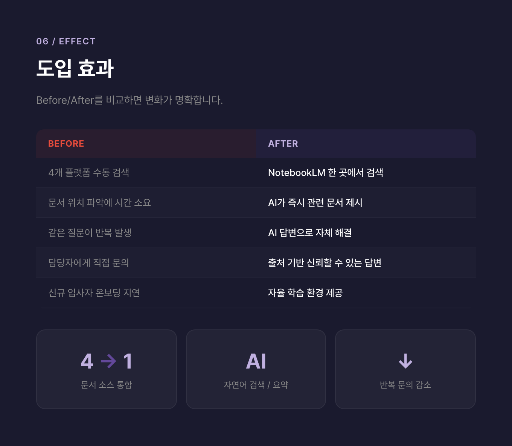The image size is (512, 446).
Task: Click 같은 질문이 반복 발생 cell
Action: tap(90, 233)
